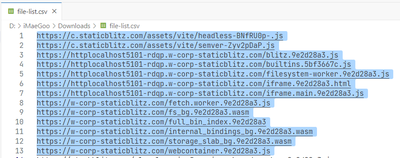This screenshot has height=158, width=400.
Task: Follow the blitz.9e2d28a3.js link
Action: (x=188, y=55)
